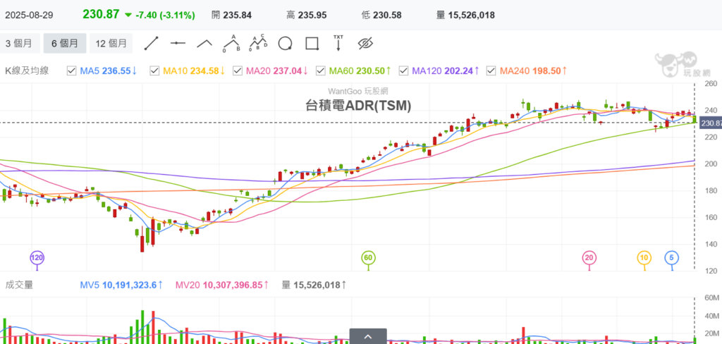
Task: Select the A-B-C-D wave pattern tool
Action: [258, 43]
